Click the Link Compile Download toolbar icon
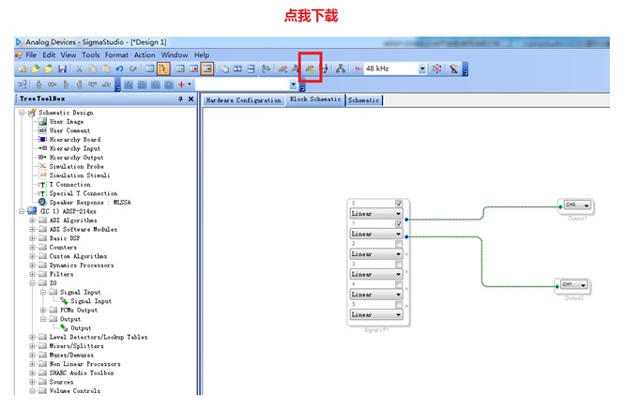This screenshot has height=410, width=625. (x=310, y=68)
